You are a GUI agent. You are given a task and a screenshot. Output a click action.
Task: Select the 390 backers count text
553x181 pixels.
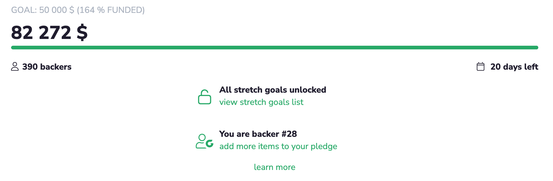pos(47,67)
